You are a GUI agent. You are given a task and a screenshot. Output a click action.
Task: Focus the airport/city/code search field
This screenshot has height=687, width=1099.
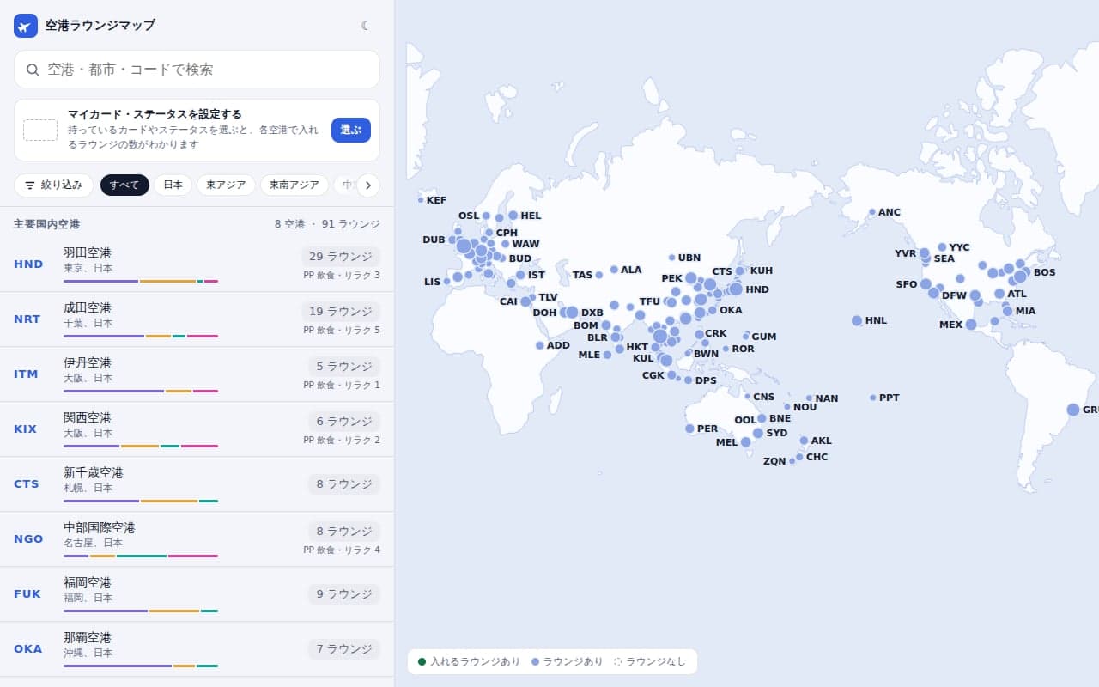click(x=197, y=69)
